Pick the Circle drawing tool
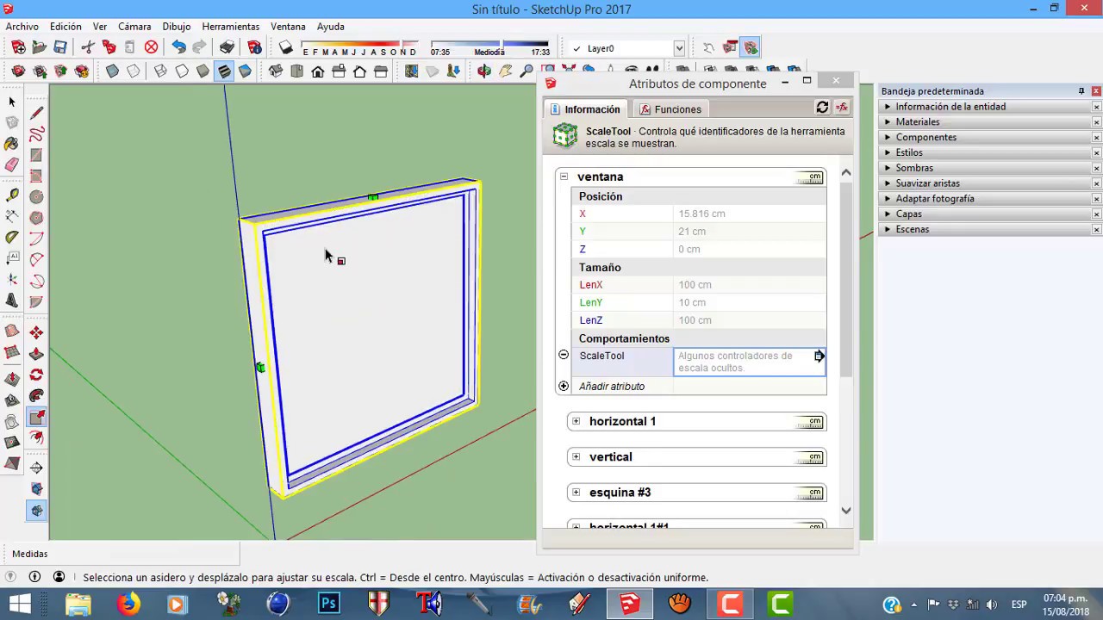Image resolution: width=1103 pixels, height=620 pixels. (36, 196)
